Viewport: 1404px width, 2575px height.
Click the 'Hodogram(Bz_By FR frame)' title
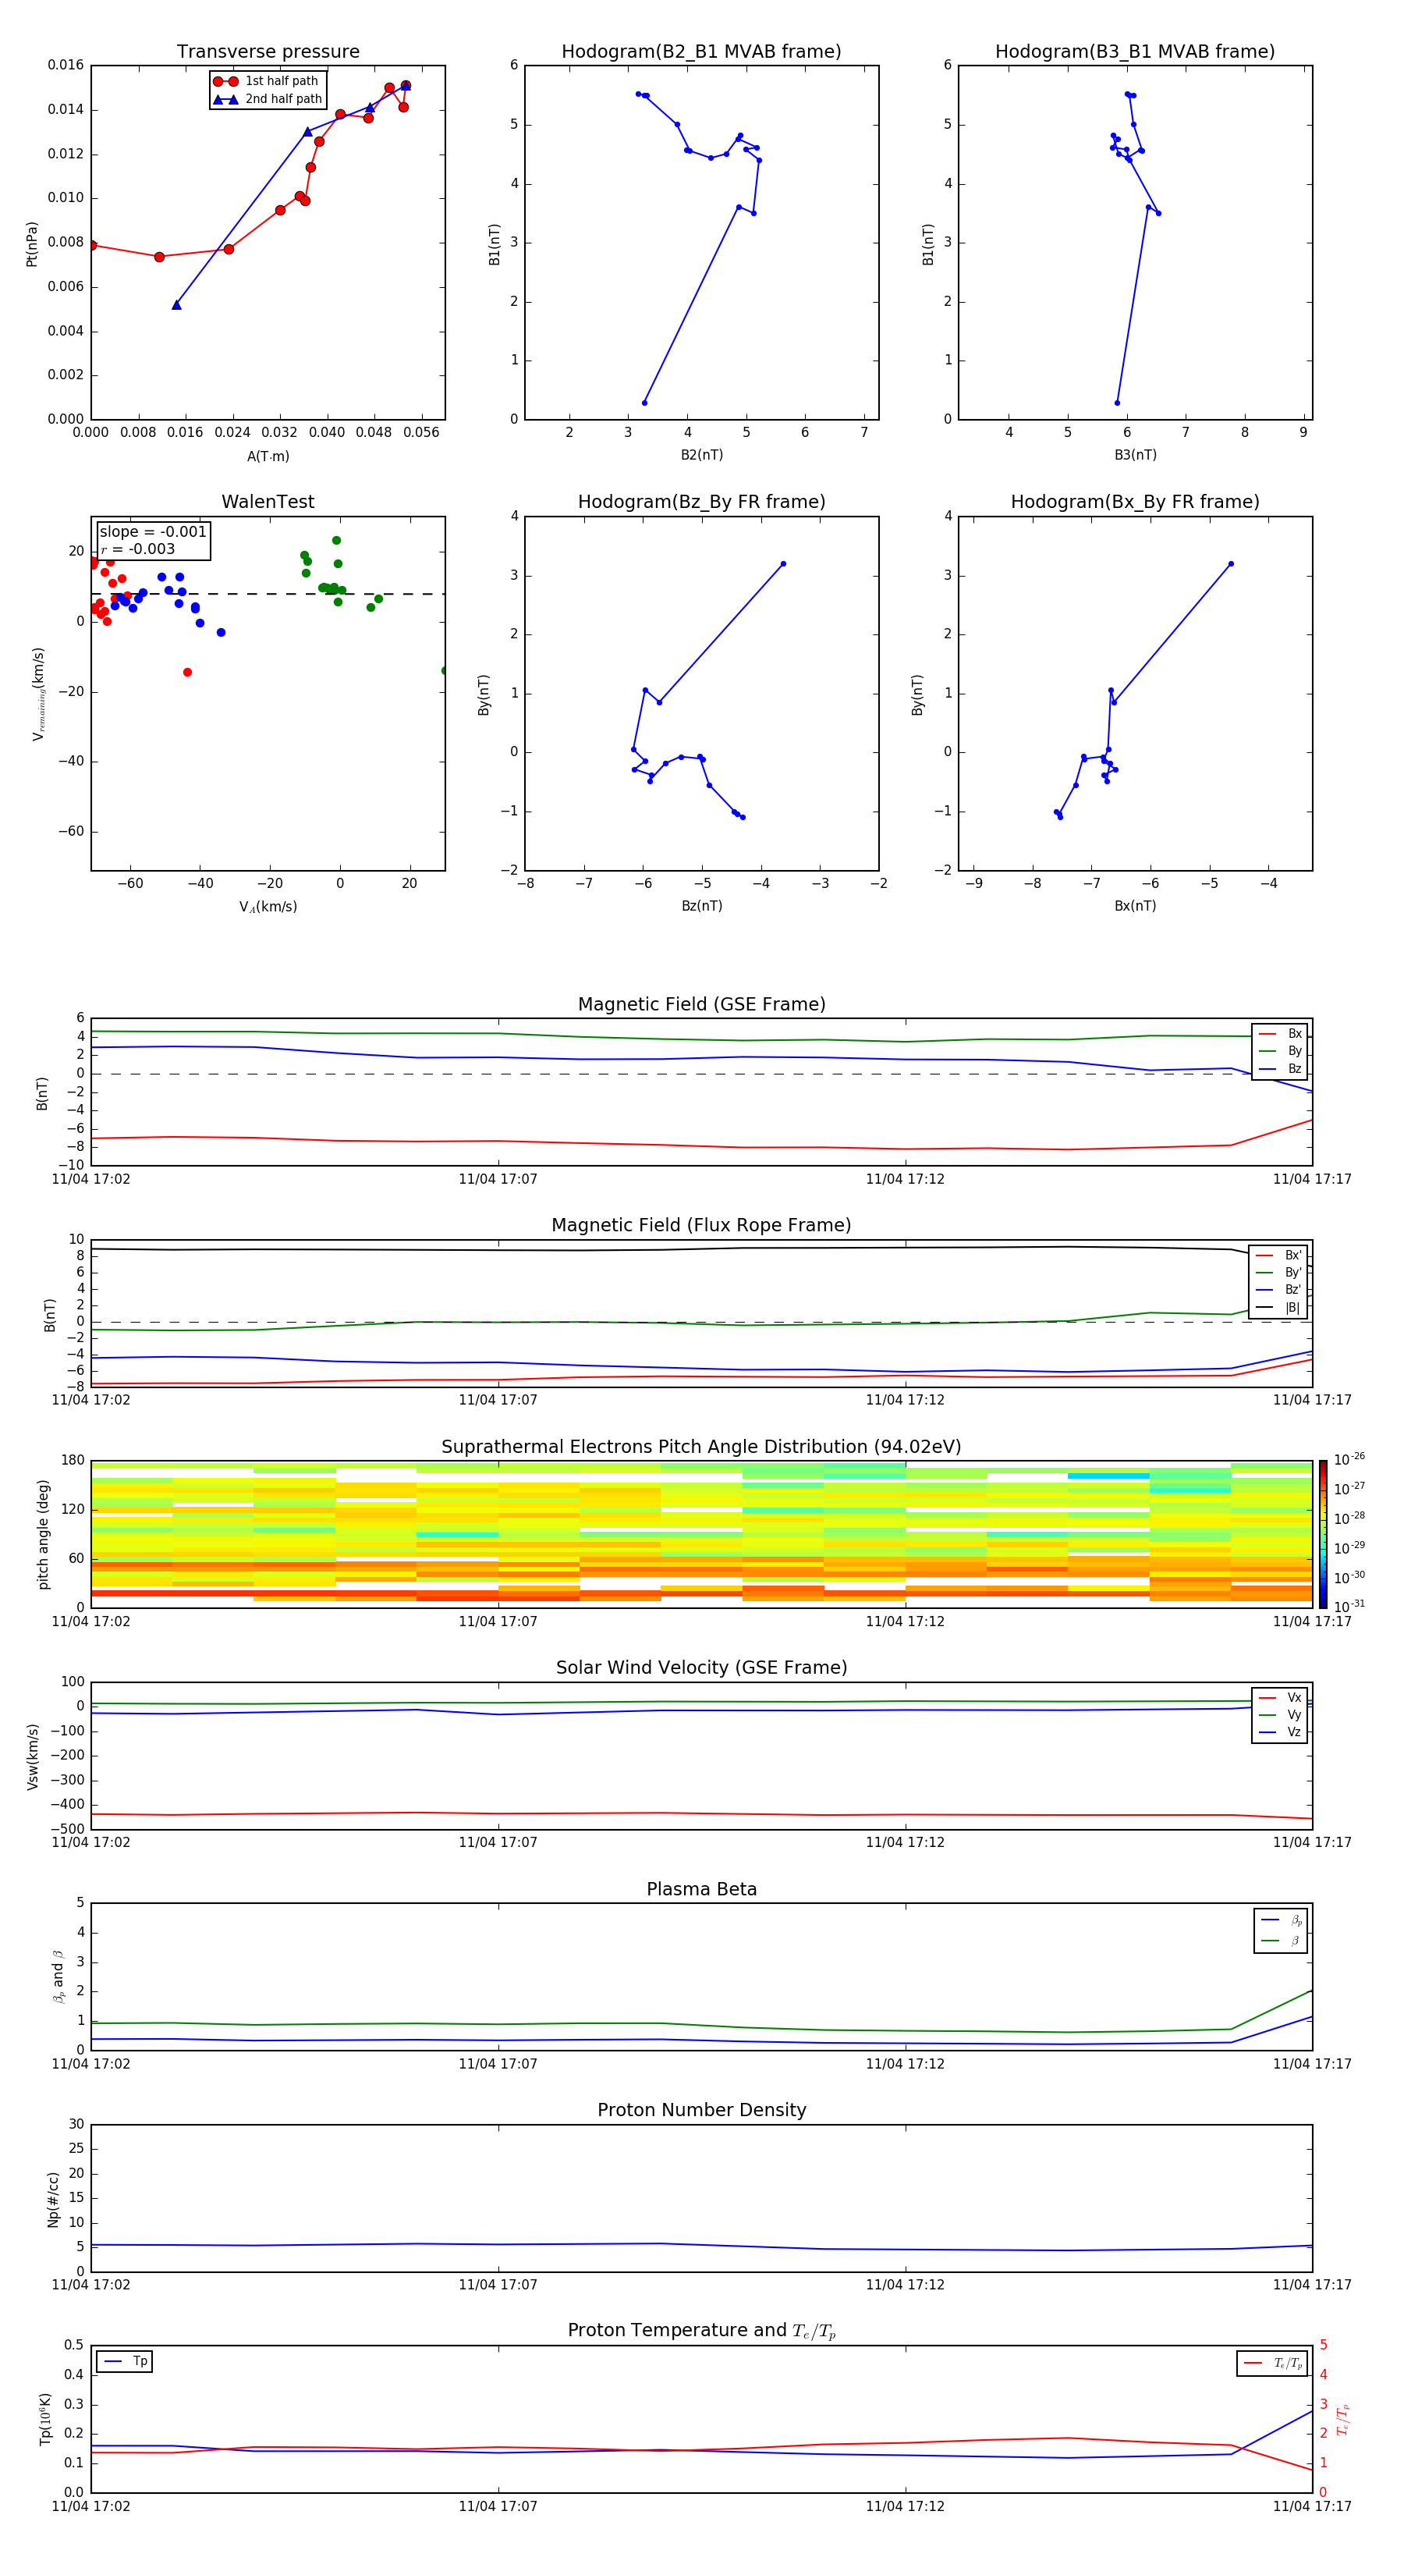701,502
